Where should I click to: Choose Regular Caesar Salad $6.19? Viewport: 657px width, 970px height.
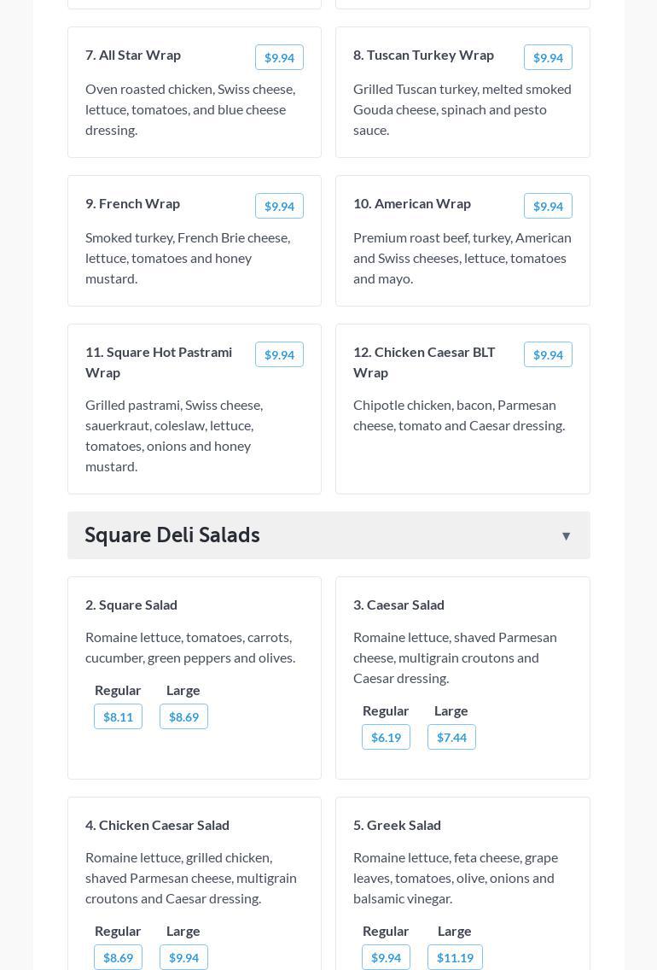click(386, 738)
